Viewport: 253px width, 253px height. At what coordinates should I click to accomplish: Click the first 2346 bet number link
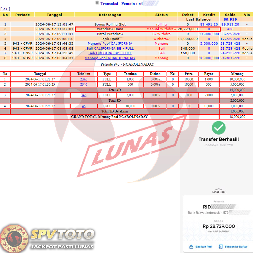pyautogui.click(x=83, y=79)
